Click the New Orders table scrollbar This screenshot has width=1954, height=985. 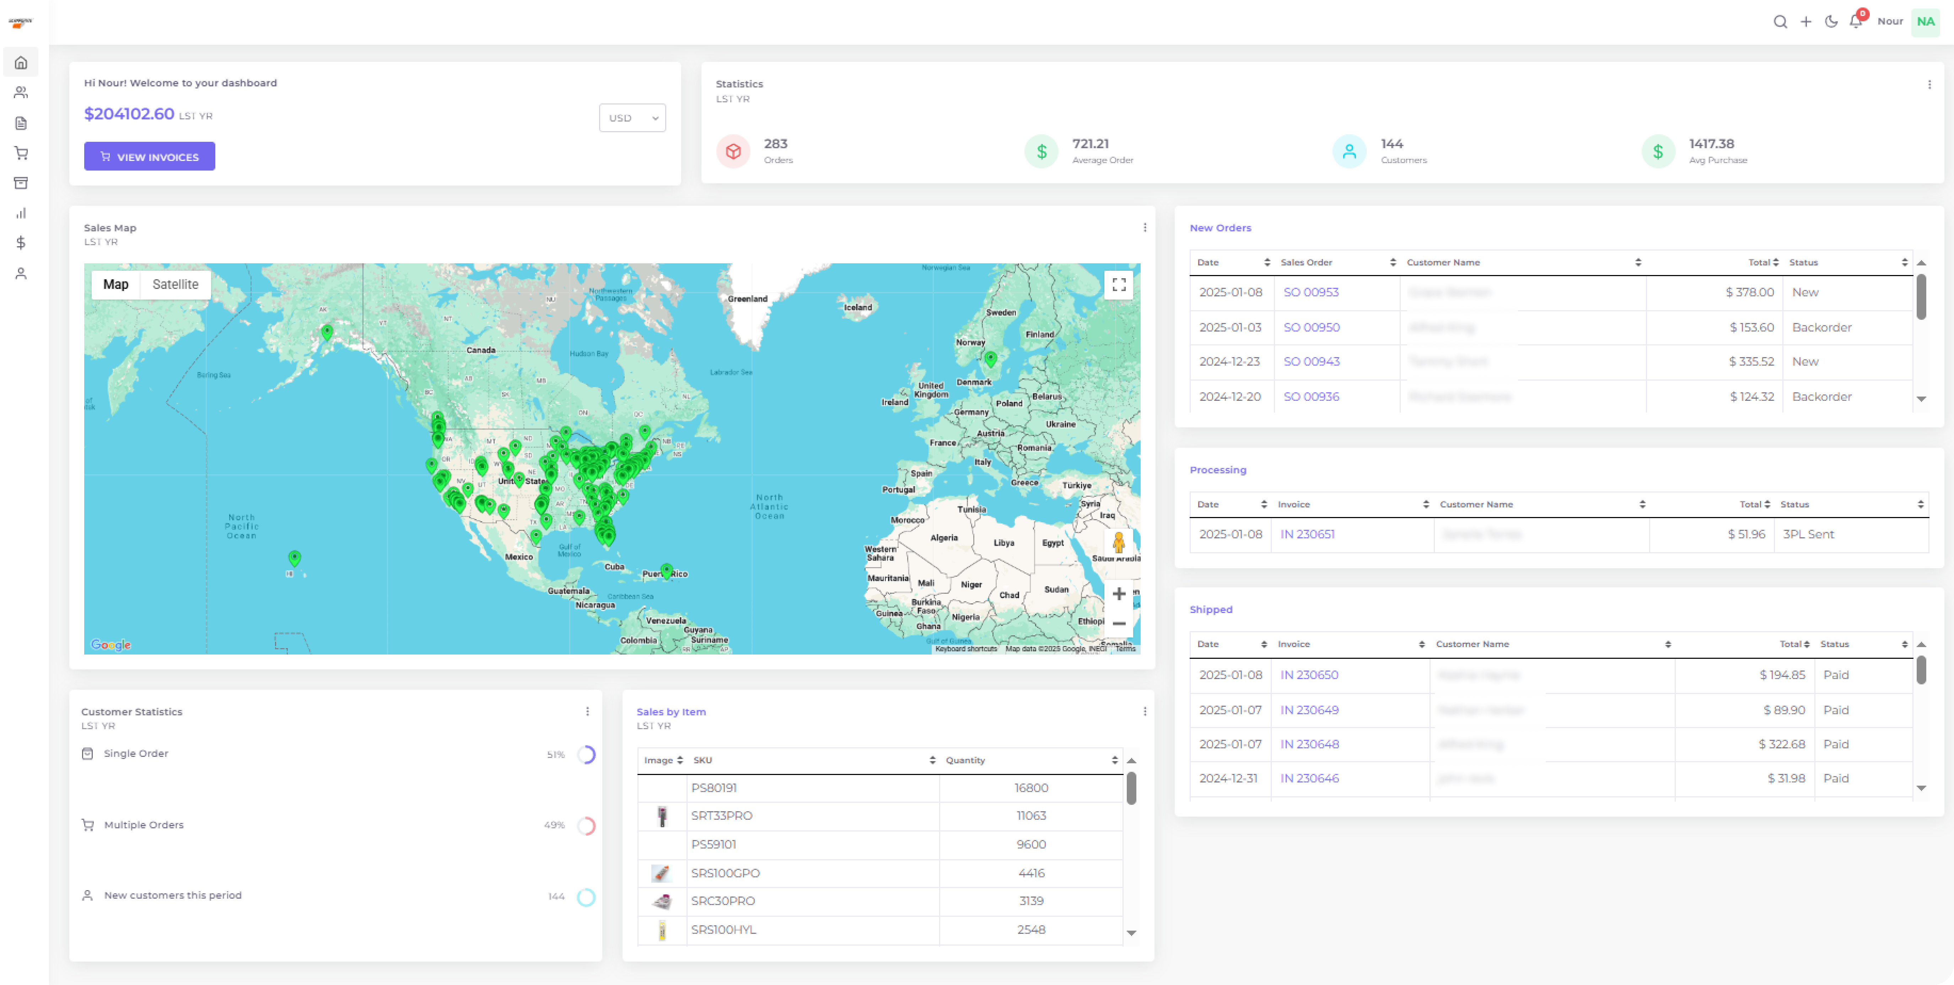[1921, 297]
